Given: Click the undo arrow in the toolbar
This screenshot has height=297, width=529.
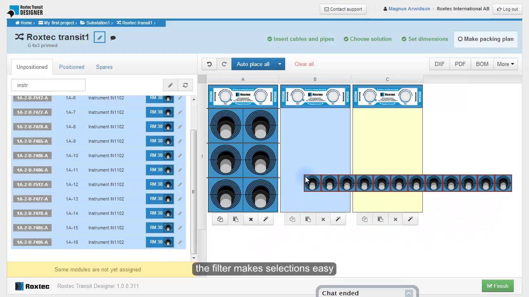Looking at the screenshot, I should tap(209, 64).
